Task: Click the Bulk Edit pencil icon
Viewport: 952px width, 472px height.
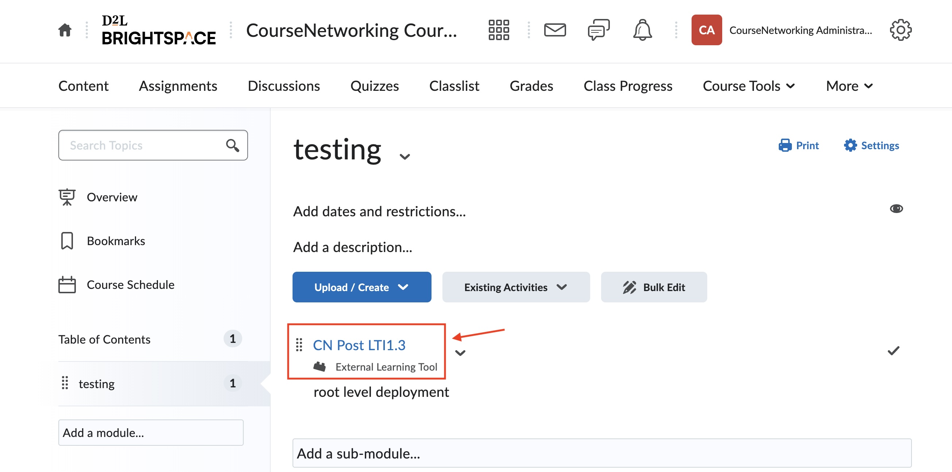Action: coord(629,287)
